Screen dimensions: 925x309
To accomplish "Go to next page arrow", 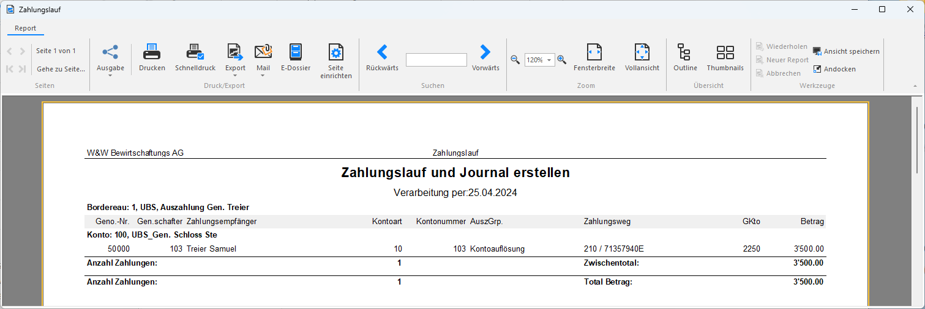I will (23, 51).
